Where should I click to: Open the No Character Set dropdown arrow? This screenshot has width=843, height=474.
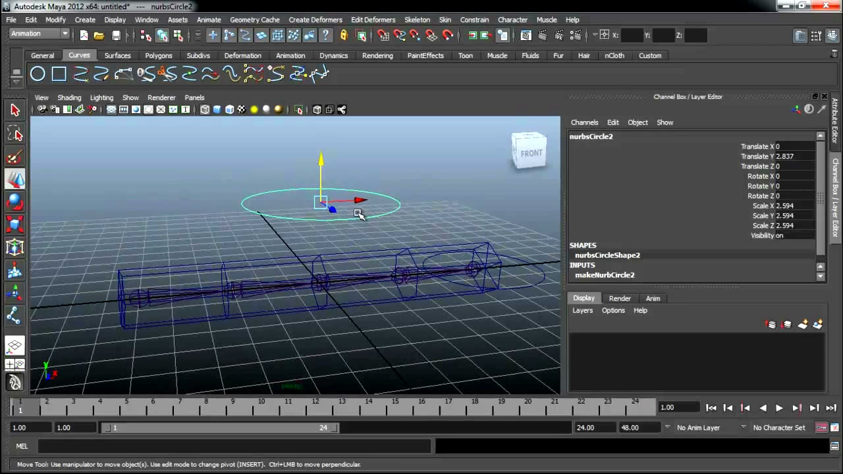[743, 427]
